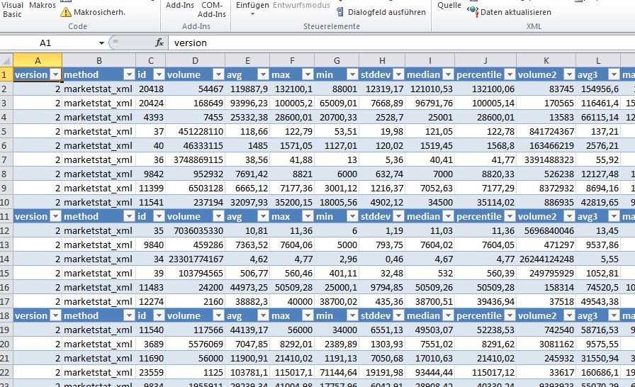
Task: Expand the Einfügen controls dropdown
Action: (x=252, y=13)
